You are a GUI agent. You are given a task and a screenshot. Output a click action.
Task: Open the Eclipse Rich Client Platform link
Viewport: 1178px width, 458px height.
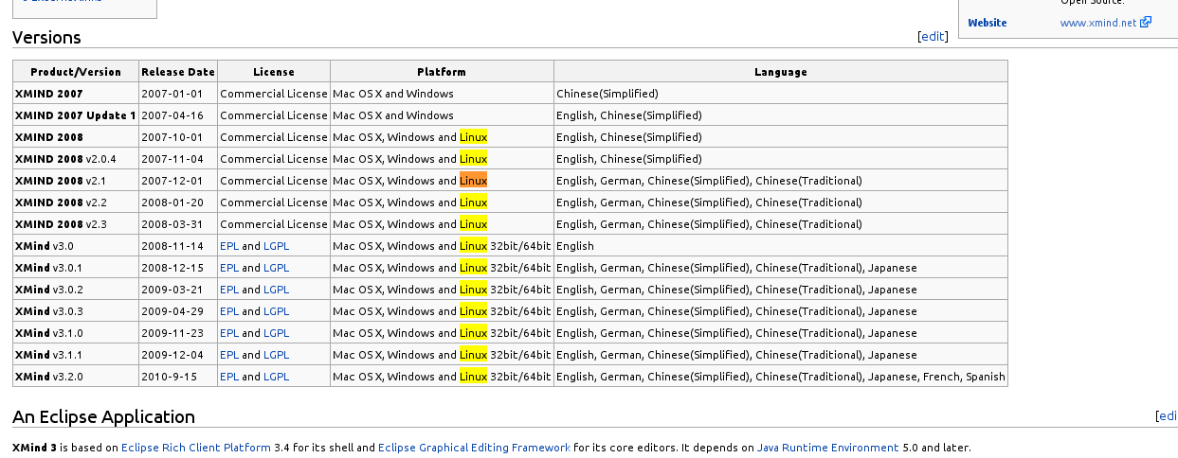196,448
